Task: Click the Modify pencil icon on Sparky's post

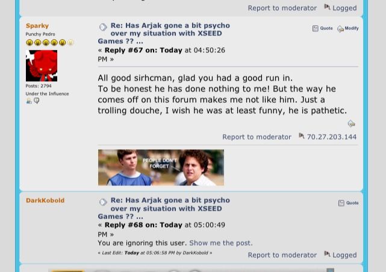Action: tap(340, 29)
